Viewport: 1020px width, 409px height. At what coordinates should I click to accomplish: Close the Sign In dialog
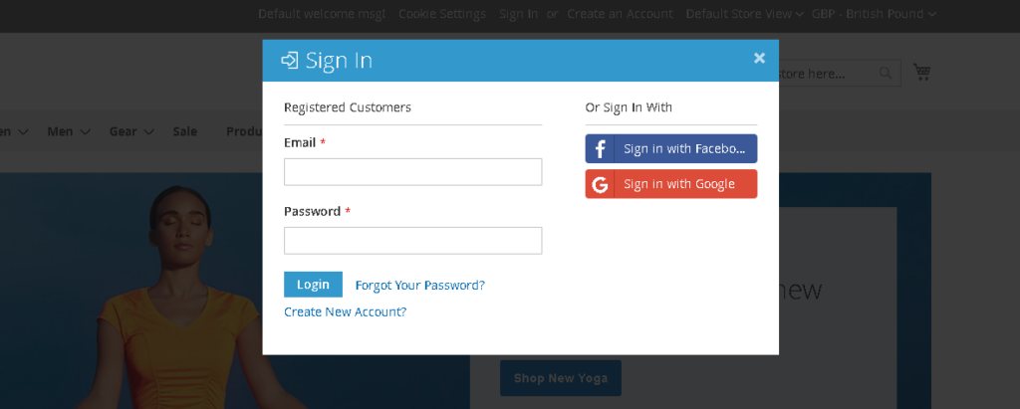(759, 58)
